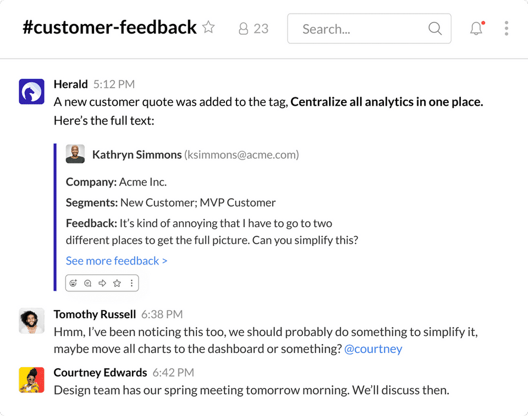Click the Herald app avatar

tap(32, 92)
